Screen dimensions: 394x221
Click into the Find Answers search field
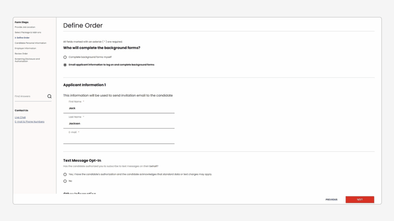(30, 96)
